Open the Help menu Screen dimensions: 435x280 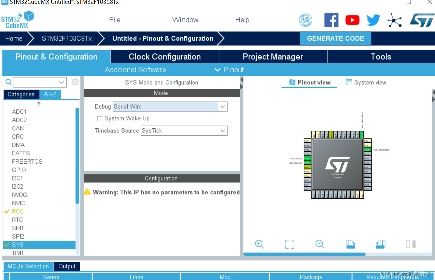(x=242, y=20)
